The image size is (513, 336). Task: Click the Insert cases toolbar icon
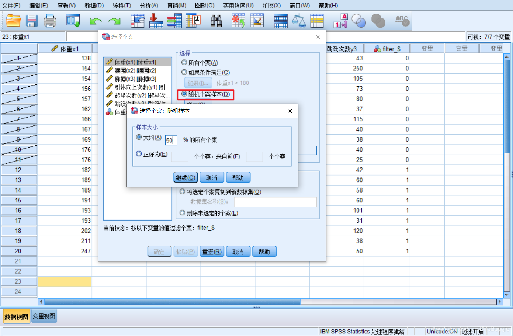coord(238,21)
